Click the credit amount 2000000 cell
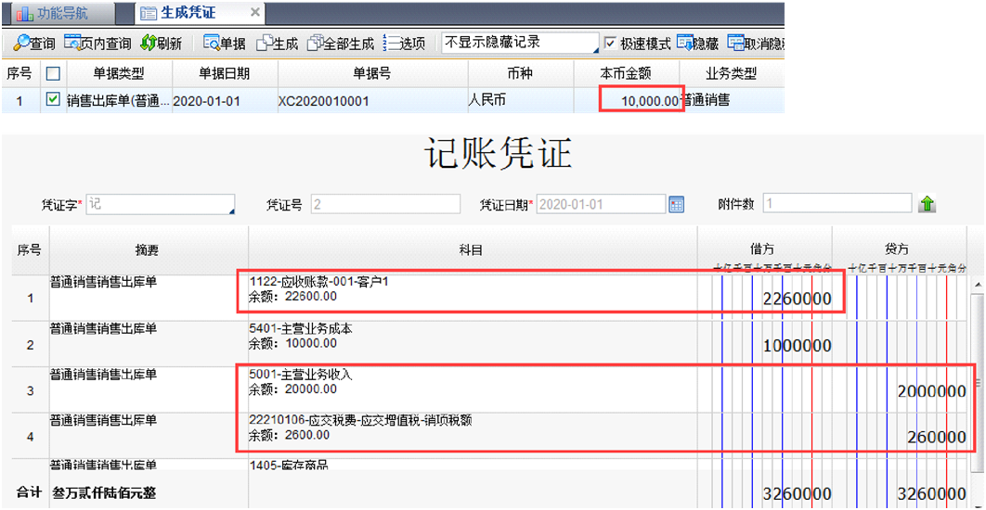Viewport: 986px width, 510px height. [902, 391]
